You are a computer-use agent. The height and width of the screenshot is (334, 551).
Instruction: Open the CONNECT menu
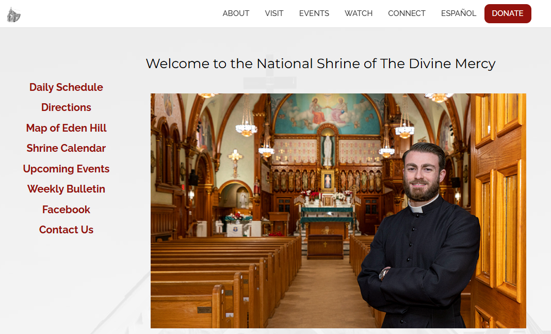pos(407,13)
